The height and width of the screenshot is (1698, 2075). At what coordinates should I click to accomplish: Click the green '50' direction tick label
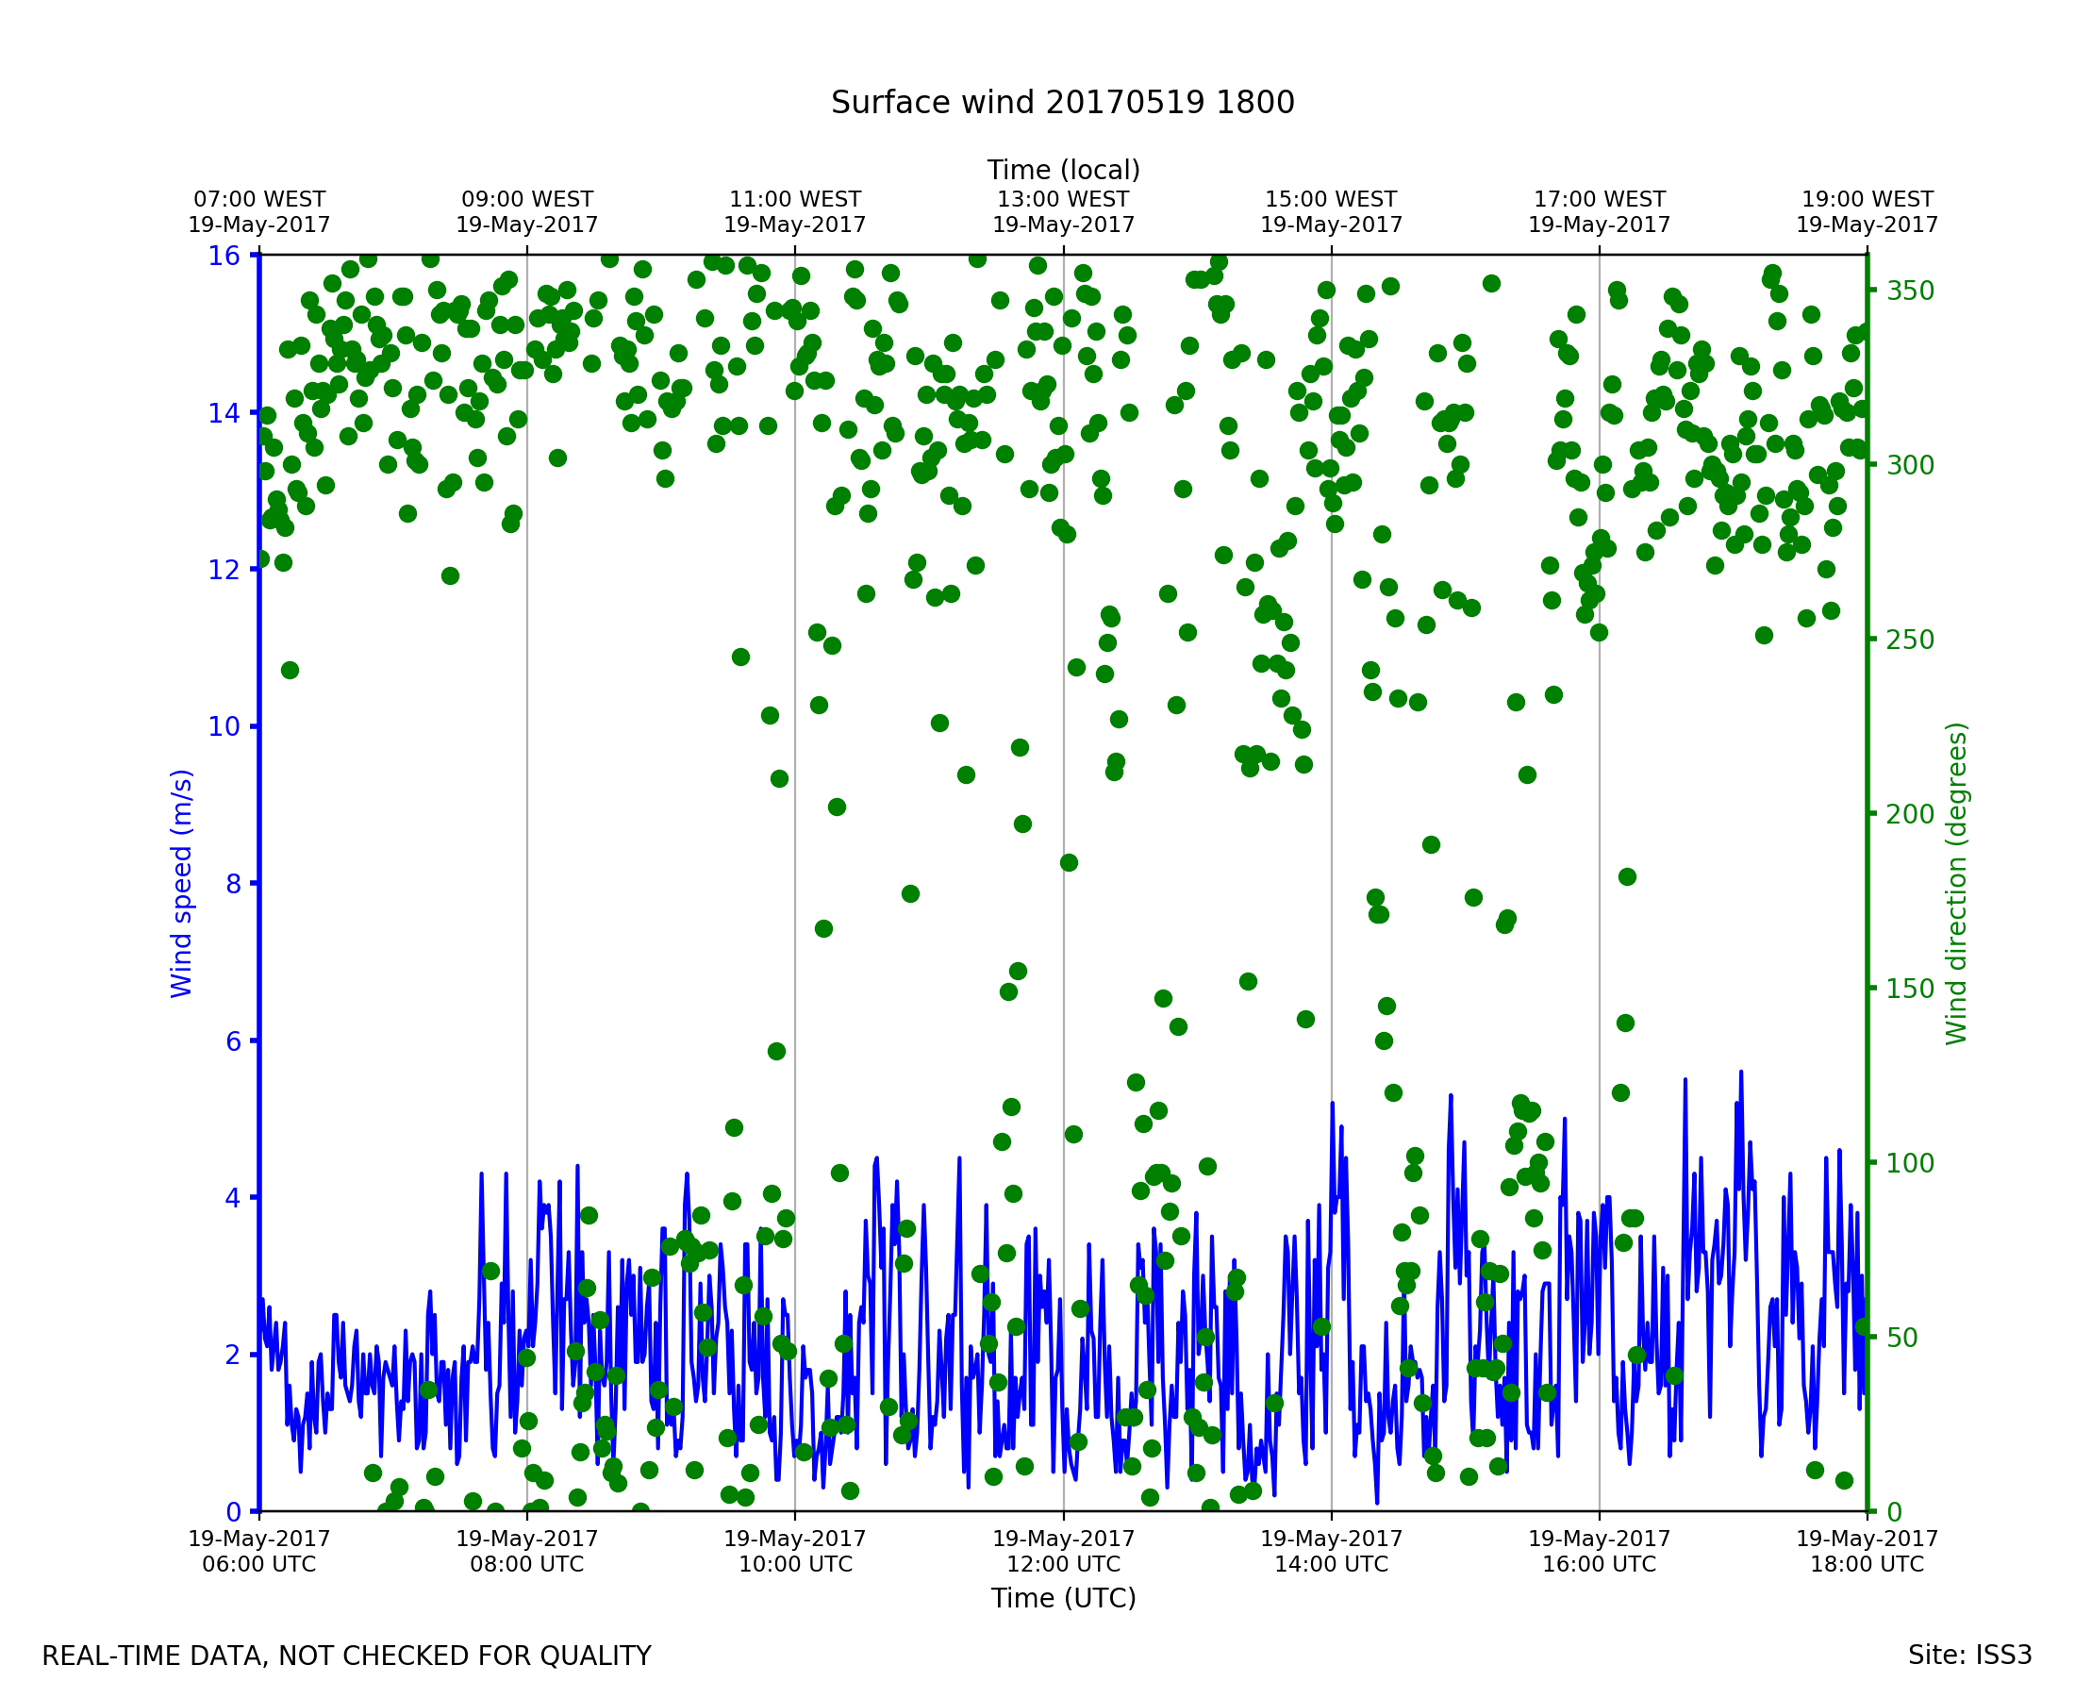pos(1905,1338)
